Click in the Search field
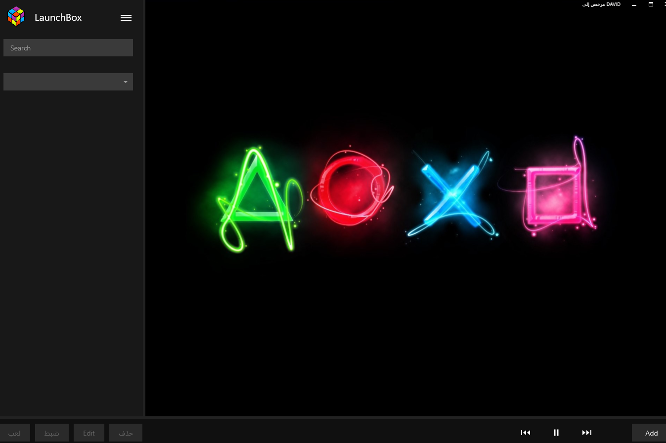 pyautogui.click(x=68, y=48)
